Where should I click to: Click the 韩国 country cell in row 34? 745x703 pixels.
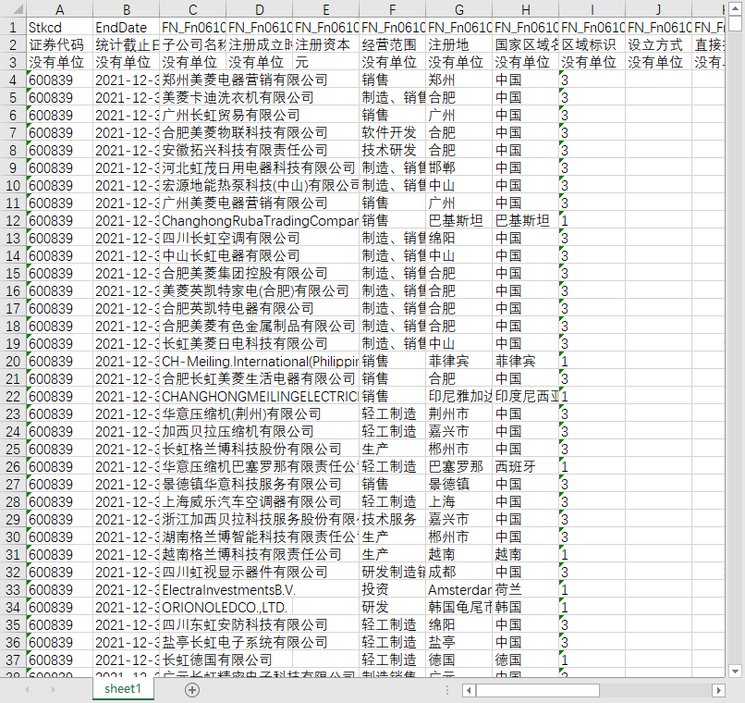[526, 608]
